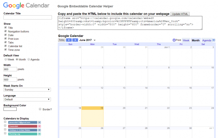Uncheck the Title checkbox
Viewport: 218px width, 138px height.
[x=5, y=28]
